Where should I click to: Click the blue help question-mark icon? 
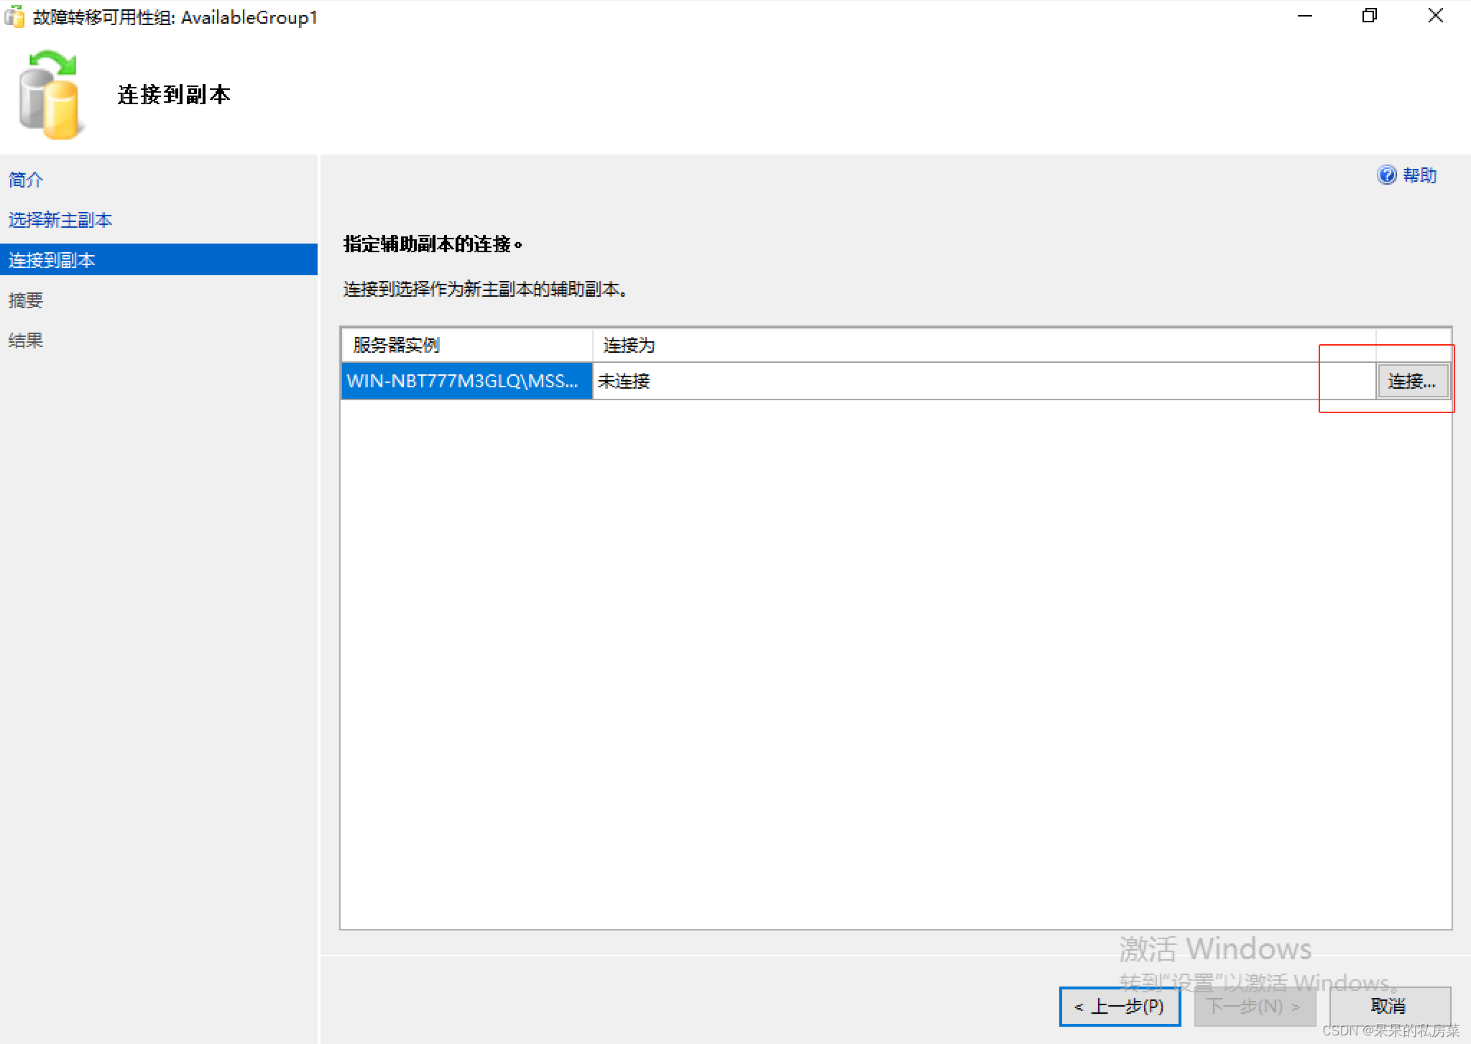[1386, 175]
